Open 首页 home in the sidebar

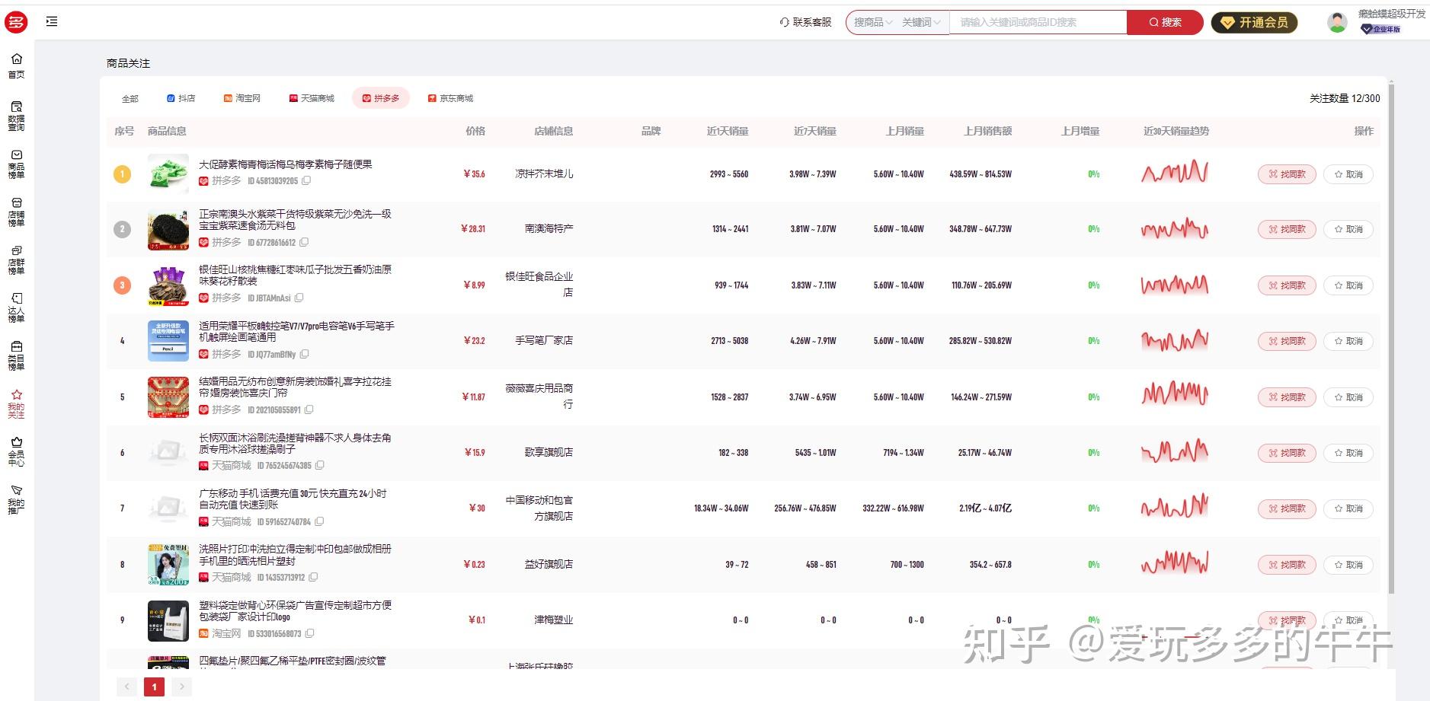[16, 65]
